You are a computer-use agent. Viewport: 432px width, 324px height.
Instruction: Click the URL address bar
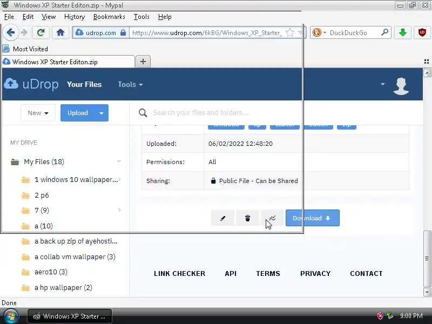click(x=208, y=33)
